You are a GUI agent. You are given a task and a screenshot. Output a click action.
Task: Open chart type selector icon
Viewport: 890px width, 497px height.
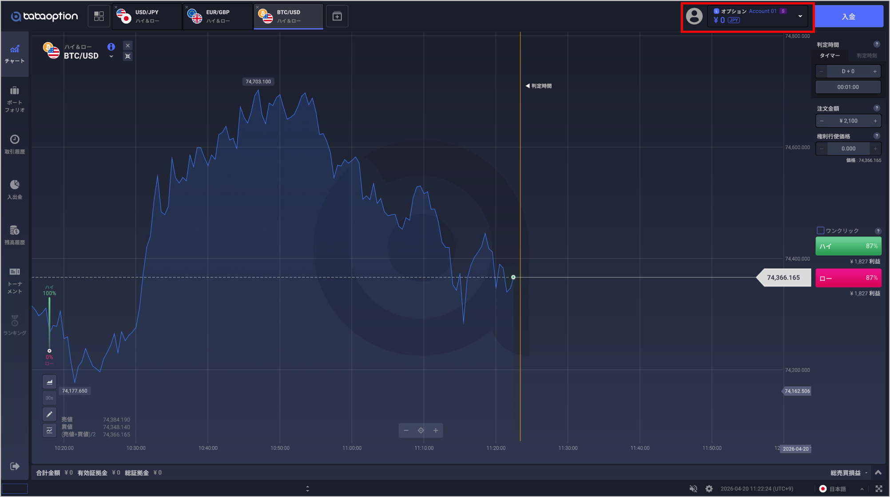point(49,382)
